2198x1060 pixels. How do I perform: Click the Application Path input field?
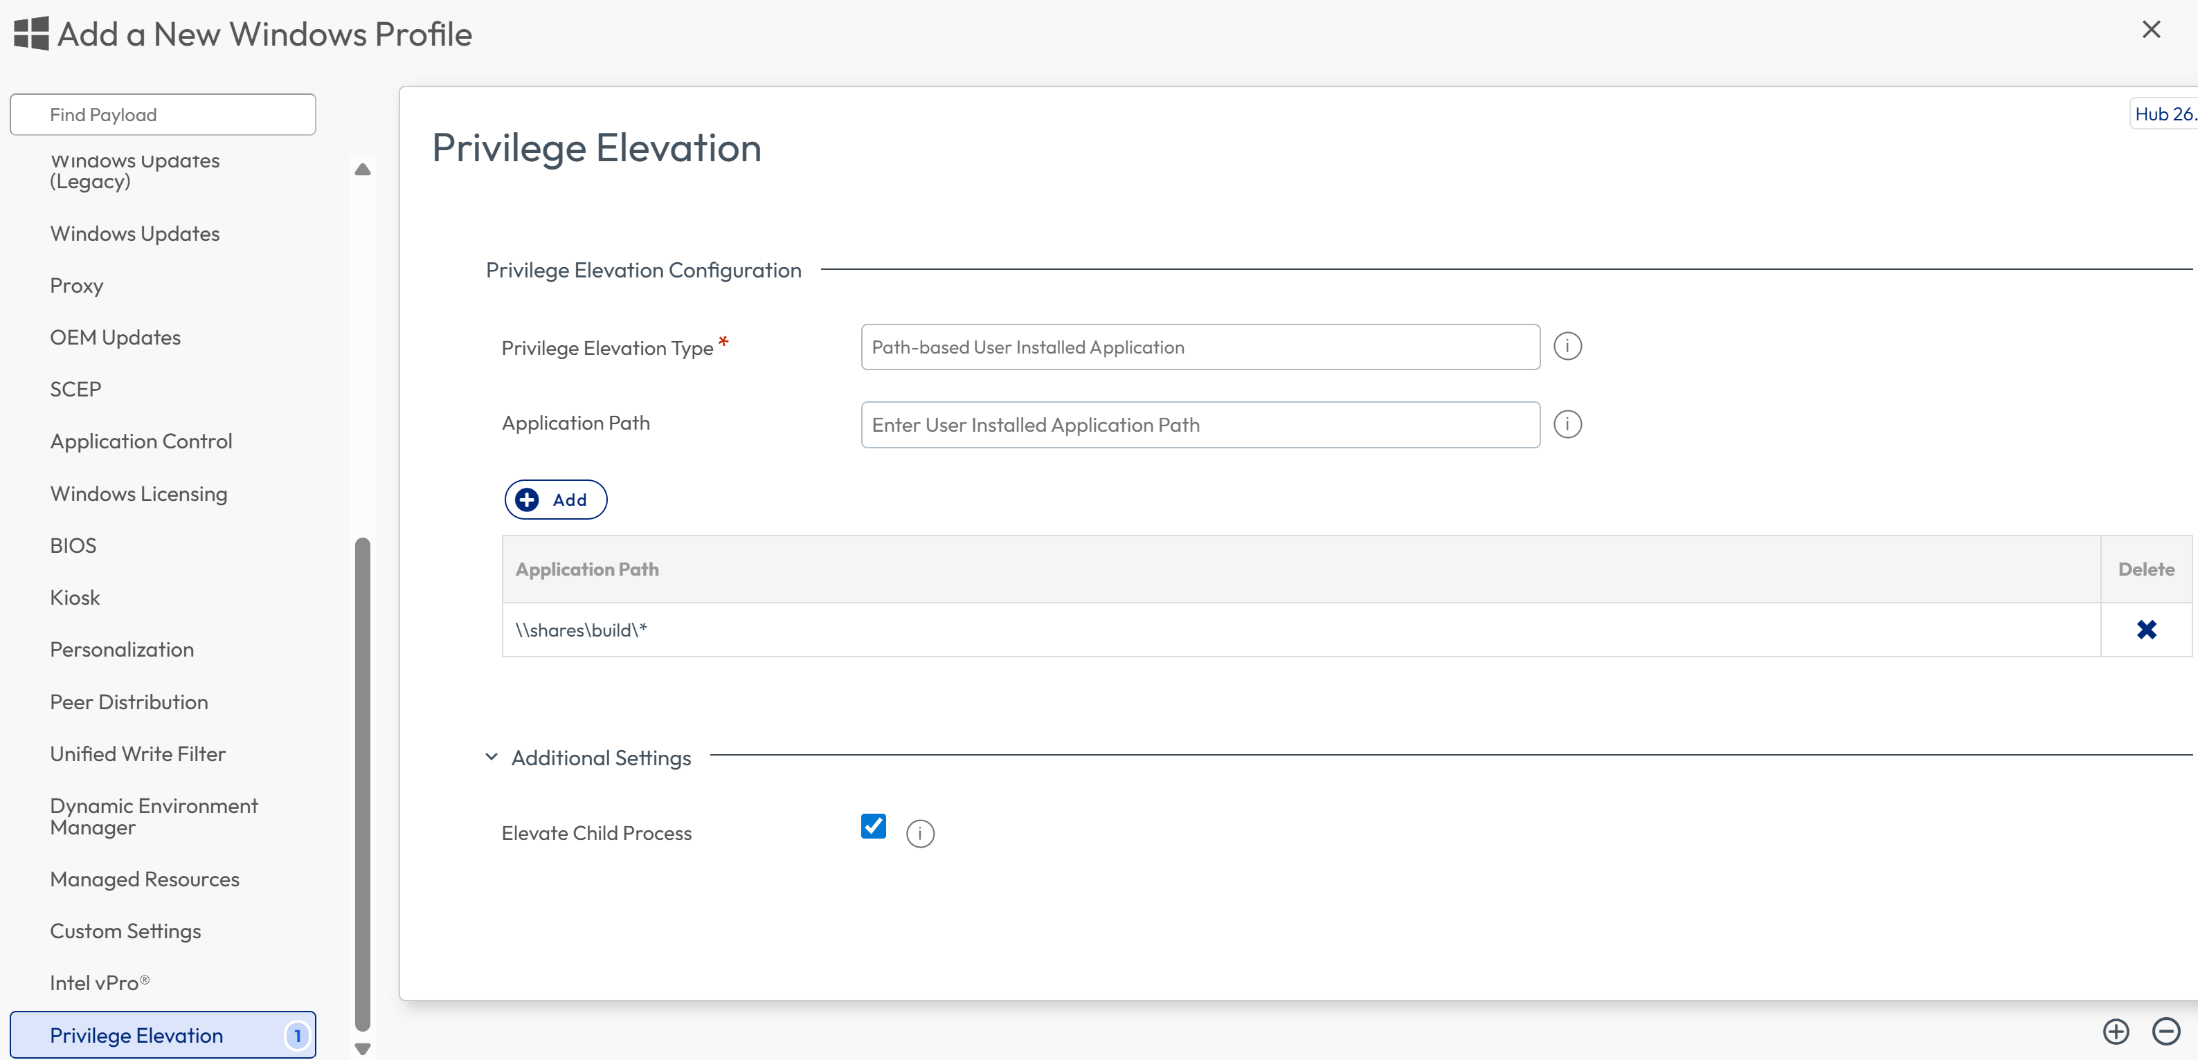pyautogui.click(x=1200, y=425)
